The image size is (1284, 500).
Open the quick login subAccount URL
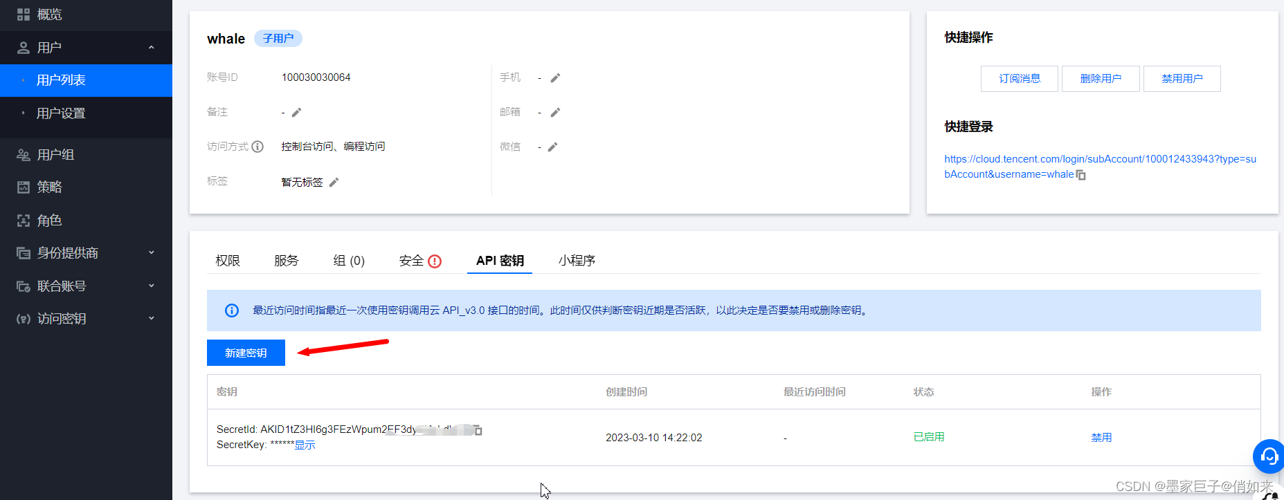click(x=1100, y=167)
